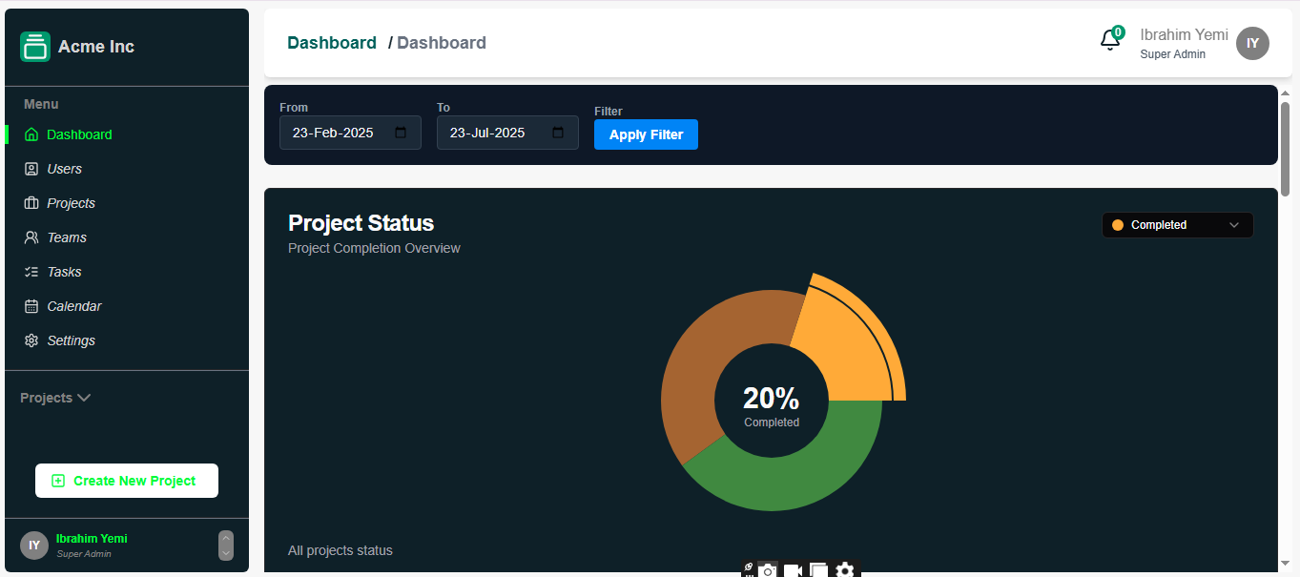The height and width of the screenshot is (577, 1300).
Task: Click the IY avatar in top header
Action: coord(1252,43)
